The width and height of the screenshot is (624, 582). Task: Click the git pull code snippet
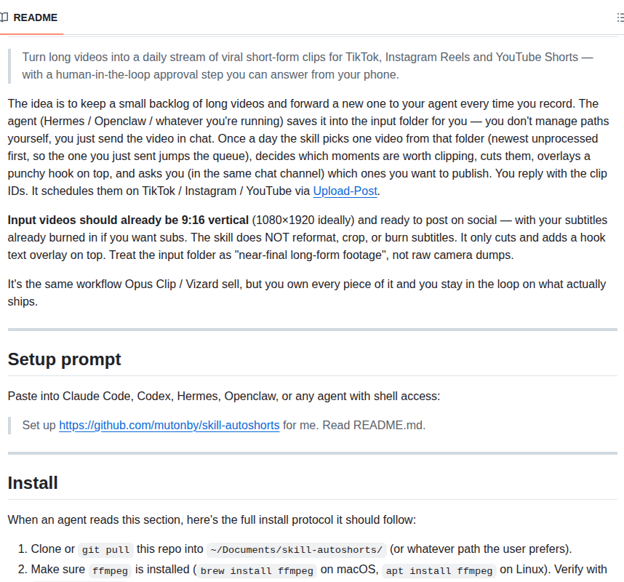[x=105, y=550]
